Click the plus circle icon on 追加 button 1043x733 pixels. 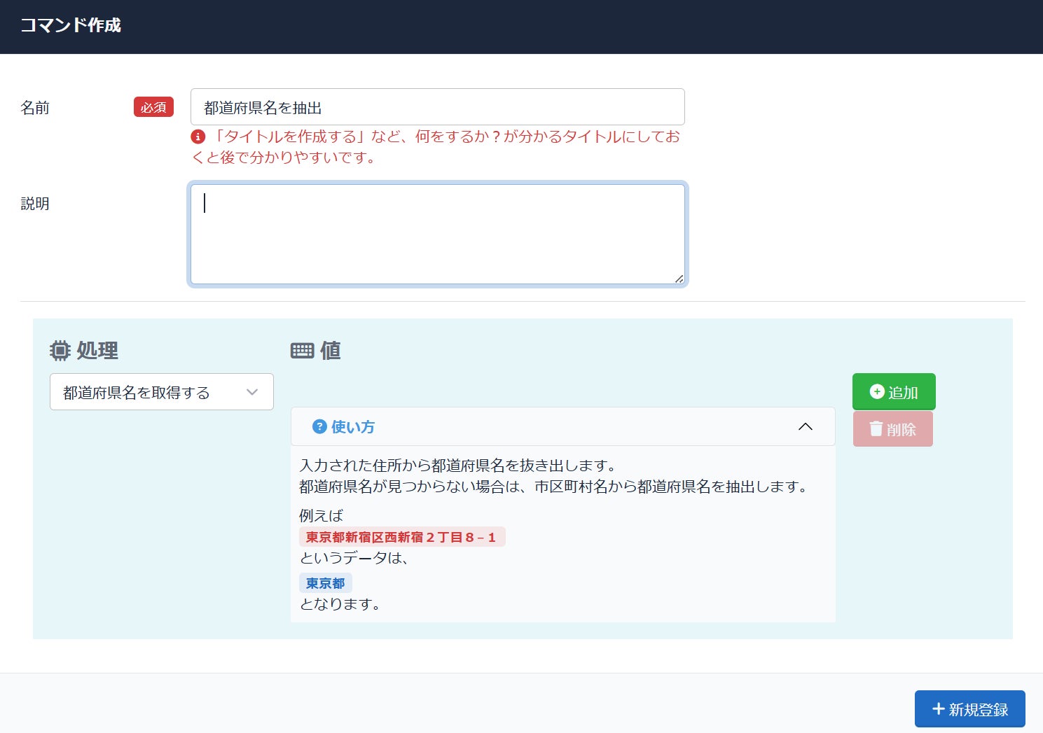tap(877, 391)
